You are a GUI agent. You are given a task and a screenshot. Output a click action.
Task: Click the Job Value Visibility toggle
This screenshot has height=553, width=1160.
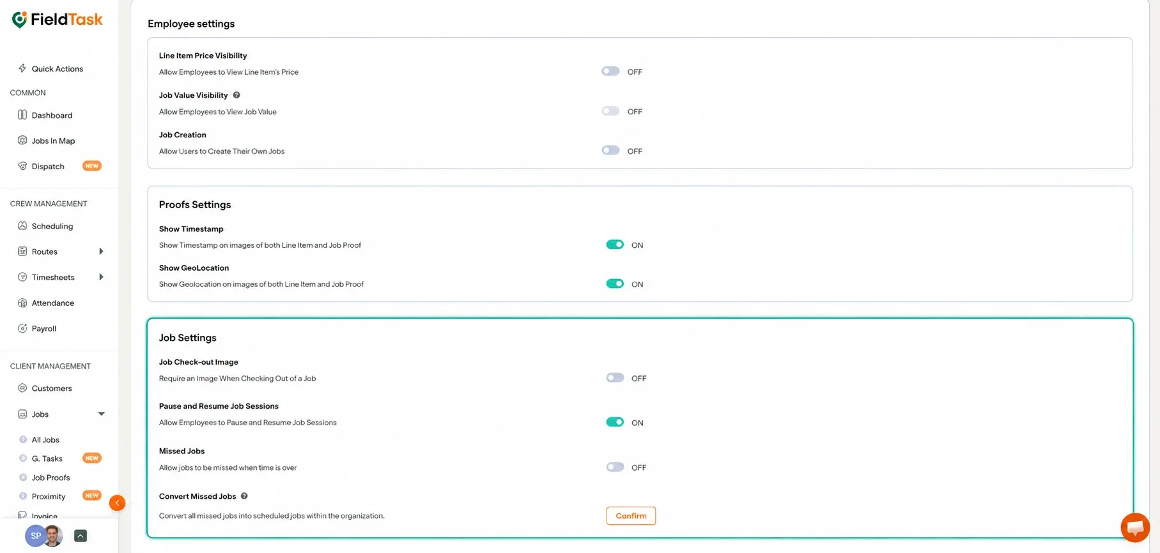(610, 111)
